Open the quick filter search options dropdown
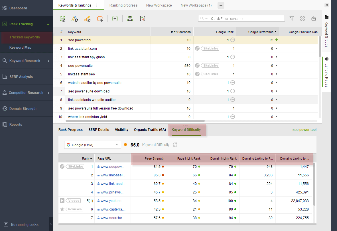This screenshot has height=231, width=337. [204, 18]
